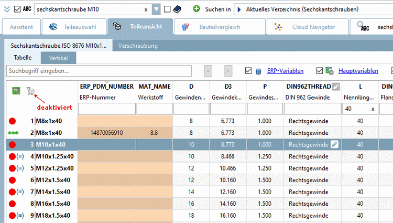Image resolution: width=393 pixels, height=223 pixels.
Task: Click the deactivated filter assistant icon
Action: click(x=30, y=91)
